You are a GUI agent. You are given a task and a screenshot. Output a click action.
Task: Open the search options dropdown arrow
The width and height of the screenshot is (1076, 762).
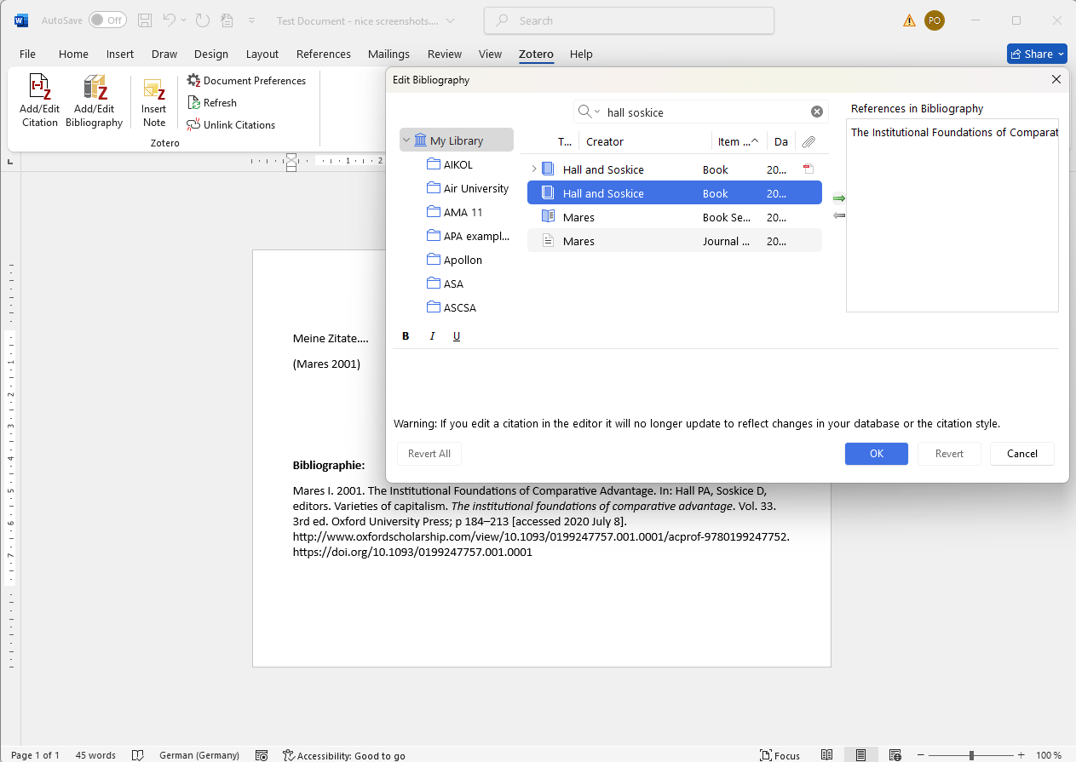point(599,112)
